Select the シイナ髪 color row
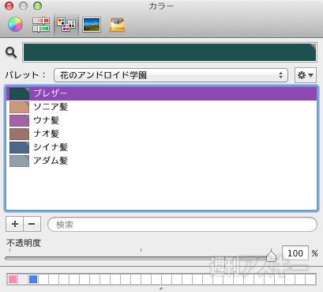This screenshot has height=292, width=323. (161, 147)
